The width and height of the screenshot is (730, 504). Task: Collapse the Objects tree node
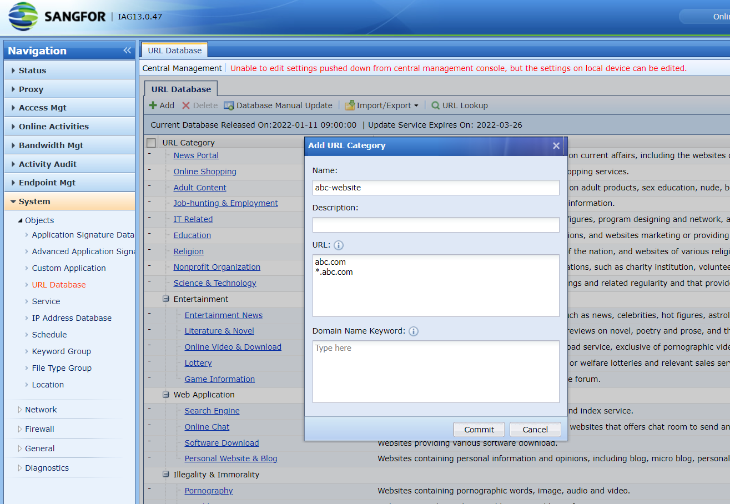[21, 220]
